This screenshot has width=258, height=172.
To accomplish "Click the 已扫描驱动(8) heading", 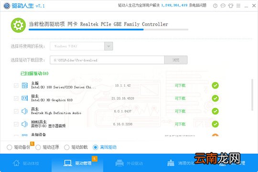I will point(34,74).
